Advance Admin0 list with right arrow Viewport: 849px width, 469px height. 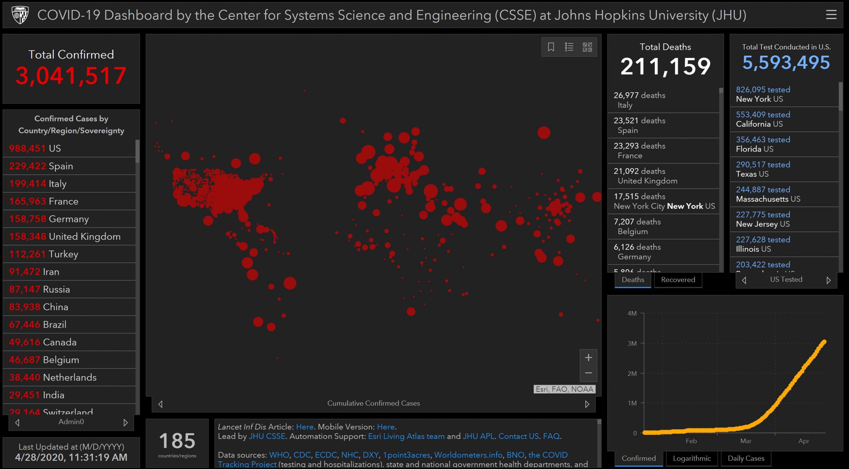[125, 423]
